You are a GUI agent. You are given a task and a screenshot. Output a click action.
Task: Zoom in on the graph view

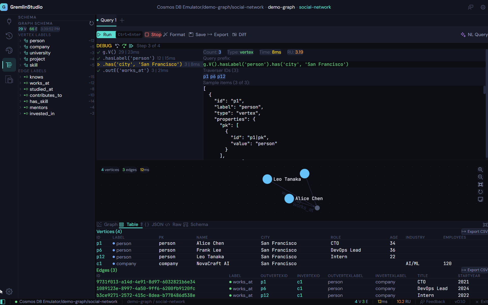click(481, 170)
